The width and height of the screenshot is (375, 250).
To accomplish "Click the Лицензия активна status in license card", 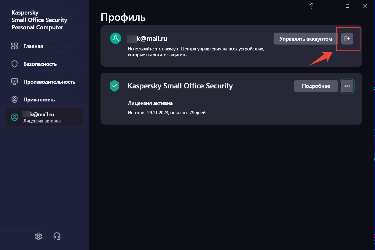I will 150,103.
